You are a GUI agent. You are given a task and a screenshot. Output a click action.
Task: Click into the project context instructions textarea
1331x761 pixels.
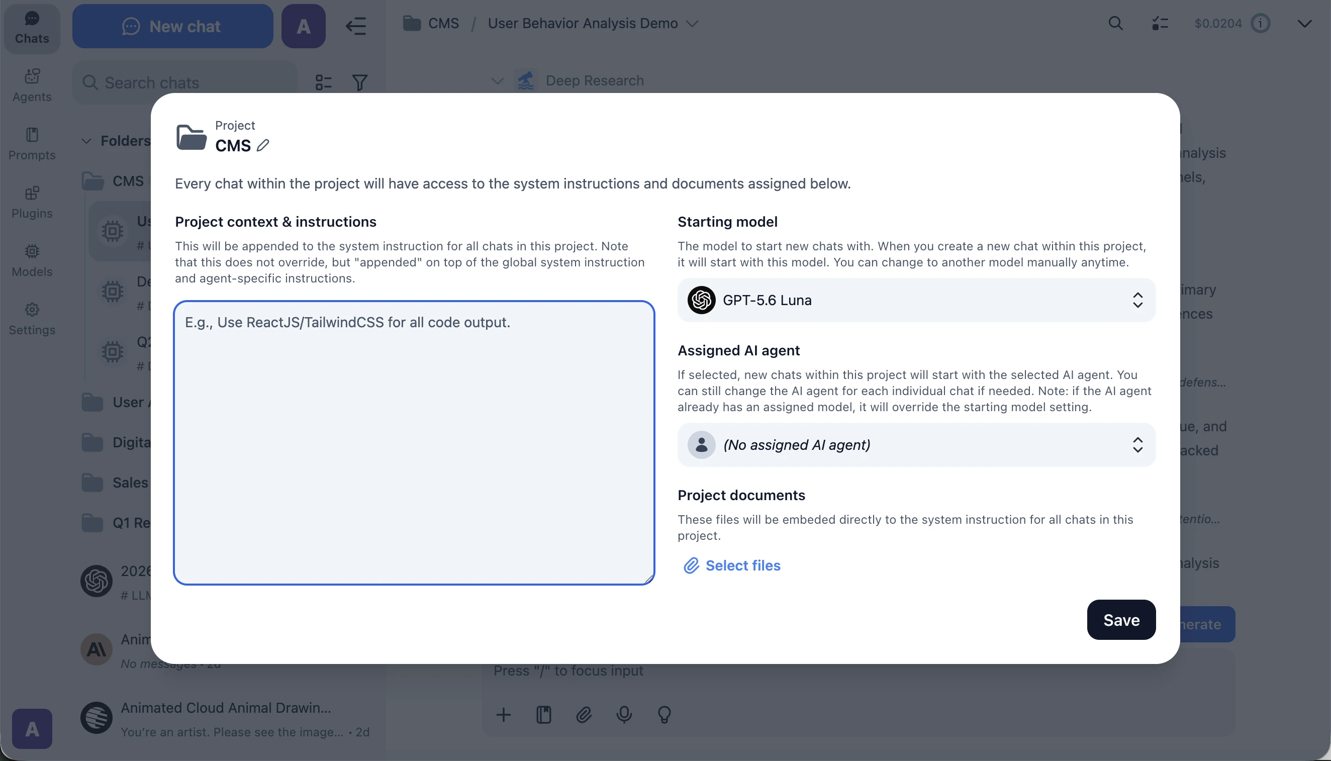tap(414, 443)
